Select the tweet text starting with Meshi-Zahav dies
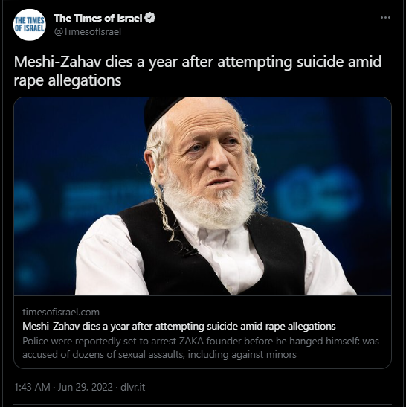406x407 pixels. pyautogui.click(x=197, y=71)
